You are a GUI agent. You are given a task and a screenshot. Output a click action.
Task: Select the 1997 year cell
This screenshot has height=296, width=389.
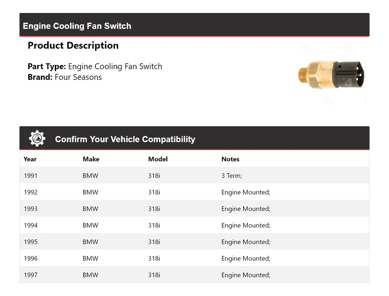[x=30, y=275]
